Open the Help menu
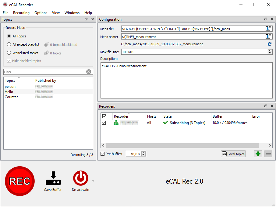Image resolution: width=276 pixels, height=207 pixels. pos(88,13)
